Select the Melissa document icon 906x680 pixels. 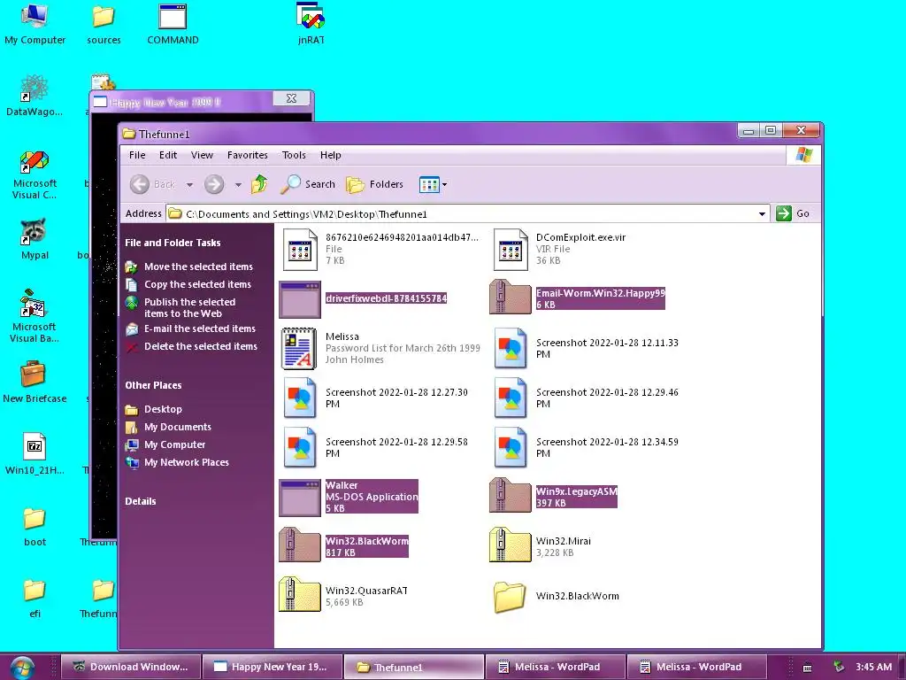299,349
